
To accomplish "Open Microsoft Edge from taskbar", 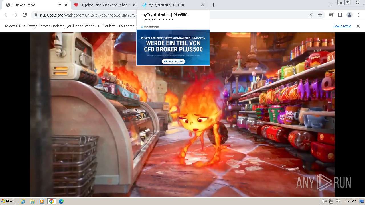I will (x=61, y=201).
